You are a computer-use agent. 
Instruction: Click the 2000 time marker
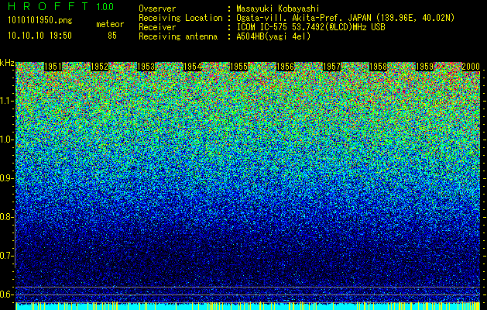(x=471, y=67)
